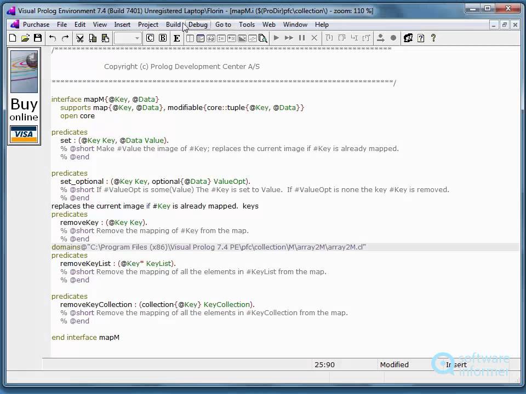Image resolution: width=526 pixels, height=394 pixels.
Task: Click the Step Over debug icon
Action: [x=341, y=38]
